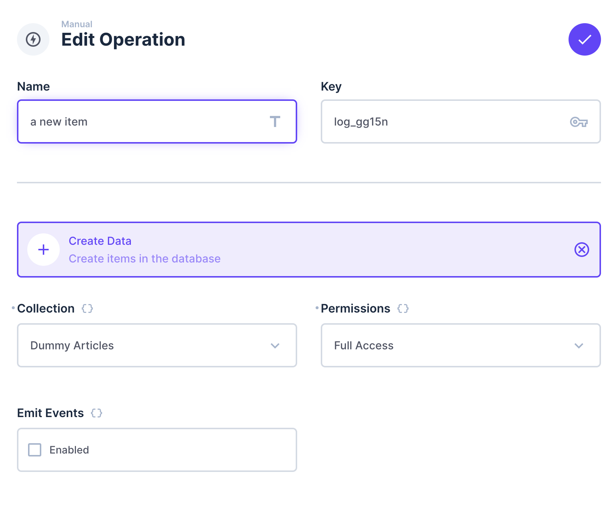
Task: Click the Manual trigger lightning bolt icon
Action: tap(33, 39)
